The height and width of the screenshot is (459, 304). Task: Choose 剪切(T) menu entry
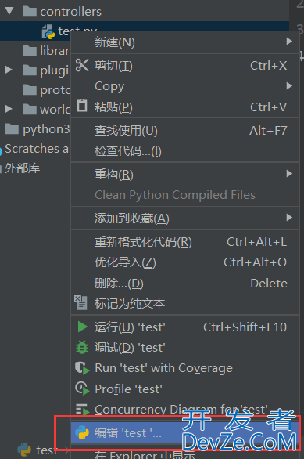pos(185,66)
